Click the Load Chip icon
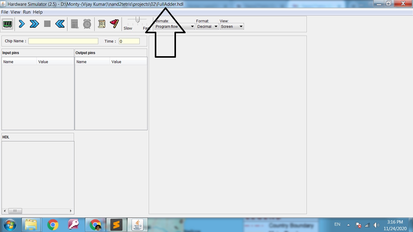The height and width of the screenshot is (232, 413). 8,24
